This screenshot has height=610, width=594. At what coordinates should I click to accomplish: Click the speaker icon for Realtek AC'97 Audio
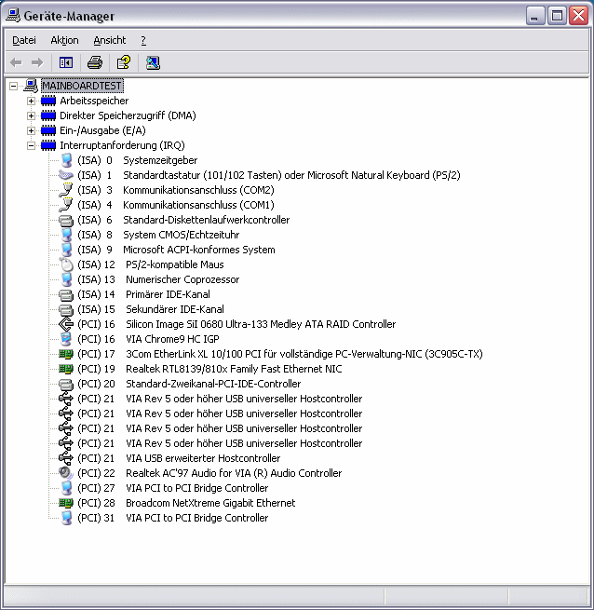tap(66, 473)
